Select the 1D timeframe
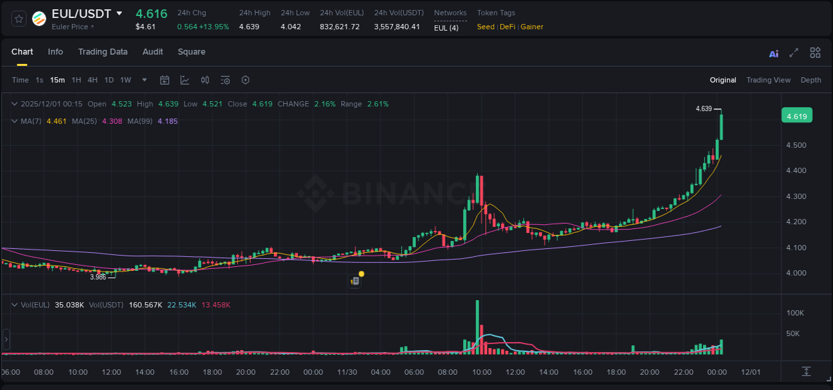833x390 pixels. coord(109,80)
